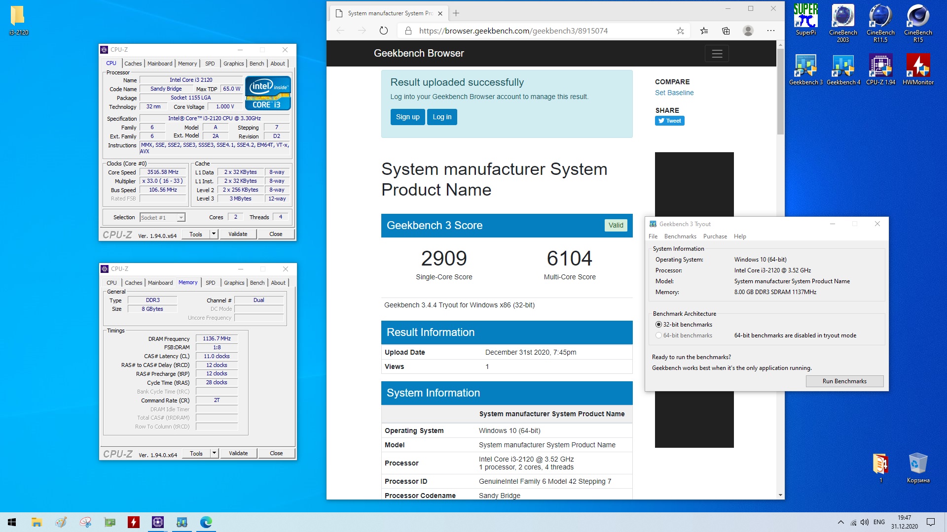Open Microsoft Edge from the taskbar
The image size is (947, 532).
[206, 522]
